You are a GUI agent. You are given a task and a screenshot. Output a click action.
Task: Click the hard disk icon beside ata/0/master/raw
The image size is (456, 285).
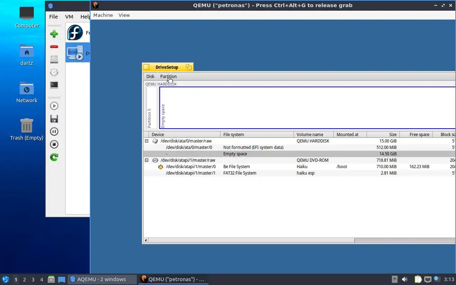(x=155, y=141)
